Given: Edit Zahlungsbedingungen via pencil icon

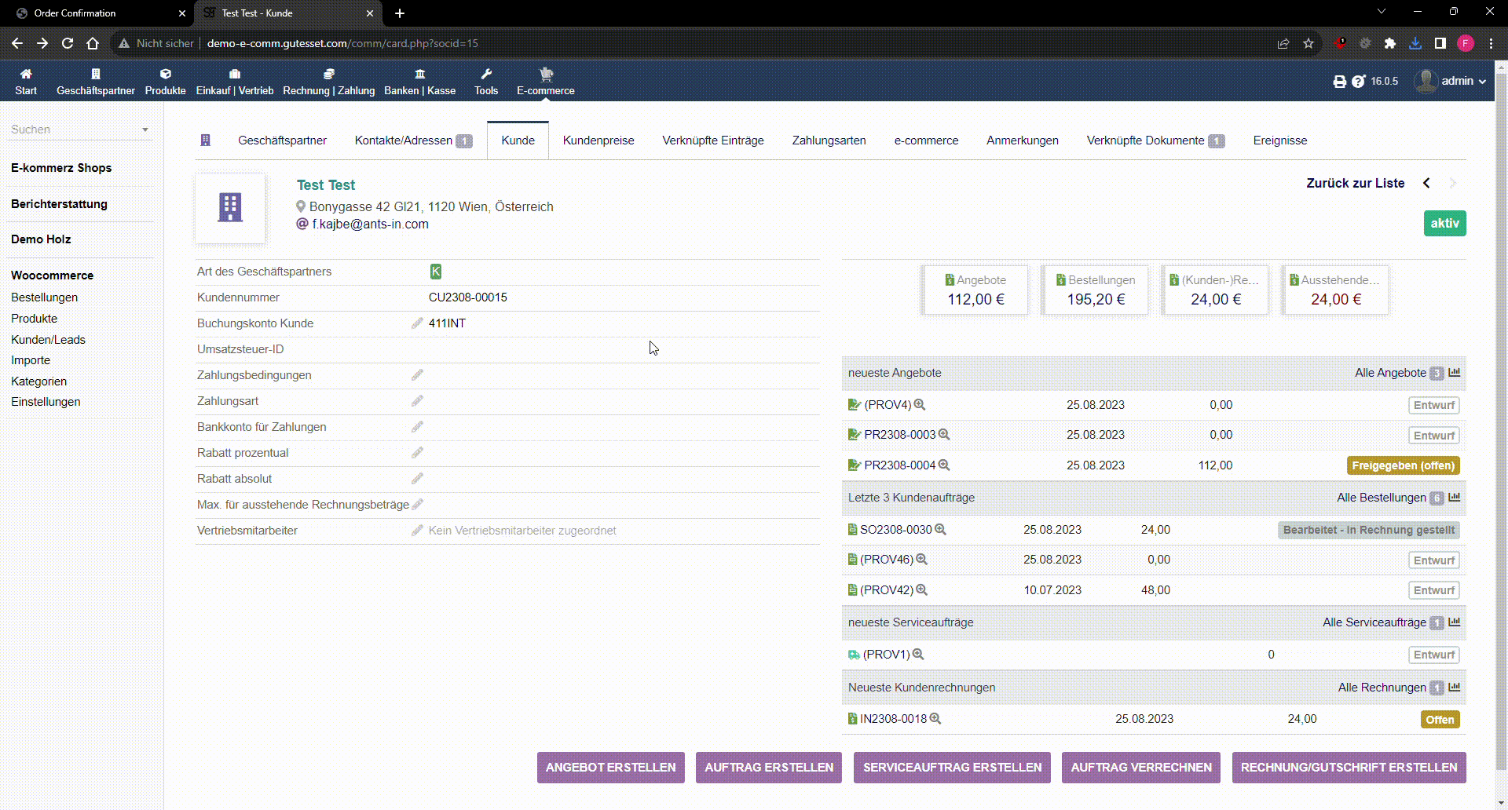Looking at the screenshot, I should (x=417, y=375).
